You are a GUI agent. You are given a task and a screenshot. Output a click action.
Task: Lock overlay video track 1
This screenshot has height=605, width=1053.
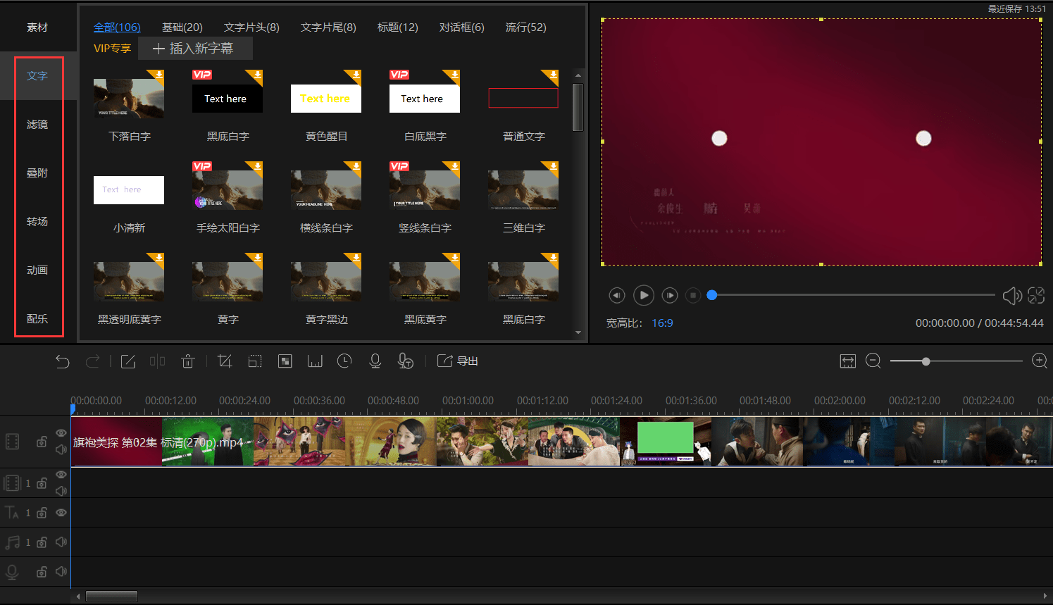42,483
